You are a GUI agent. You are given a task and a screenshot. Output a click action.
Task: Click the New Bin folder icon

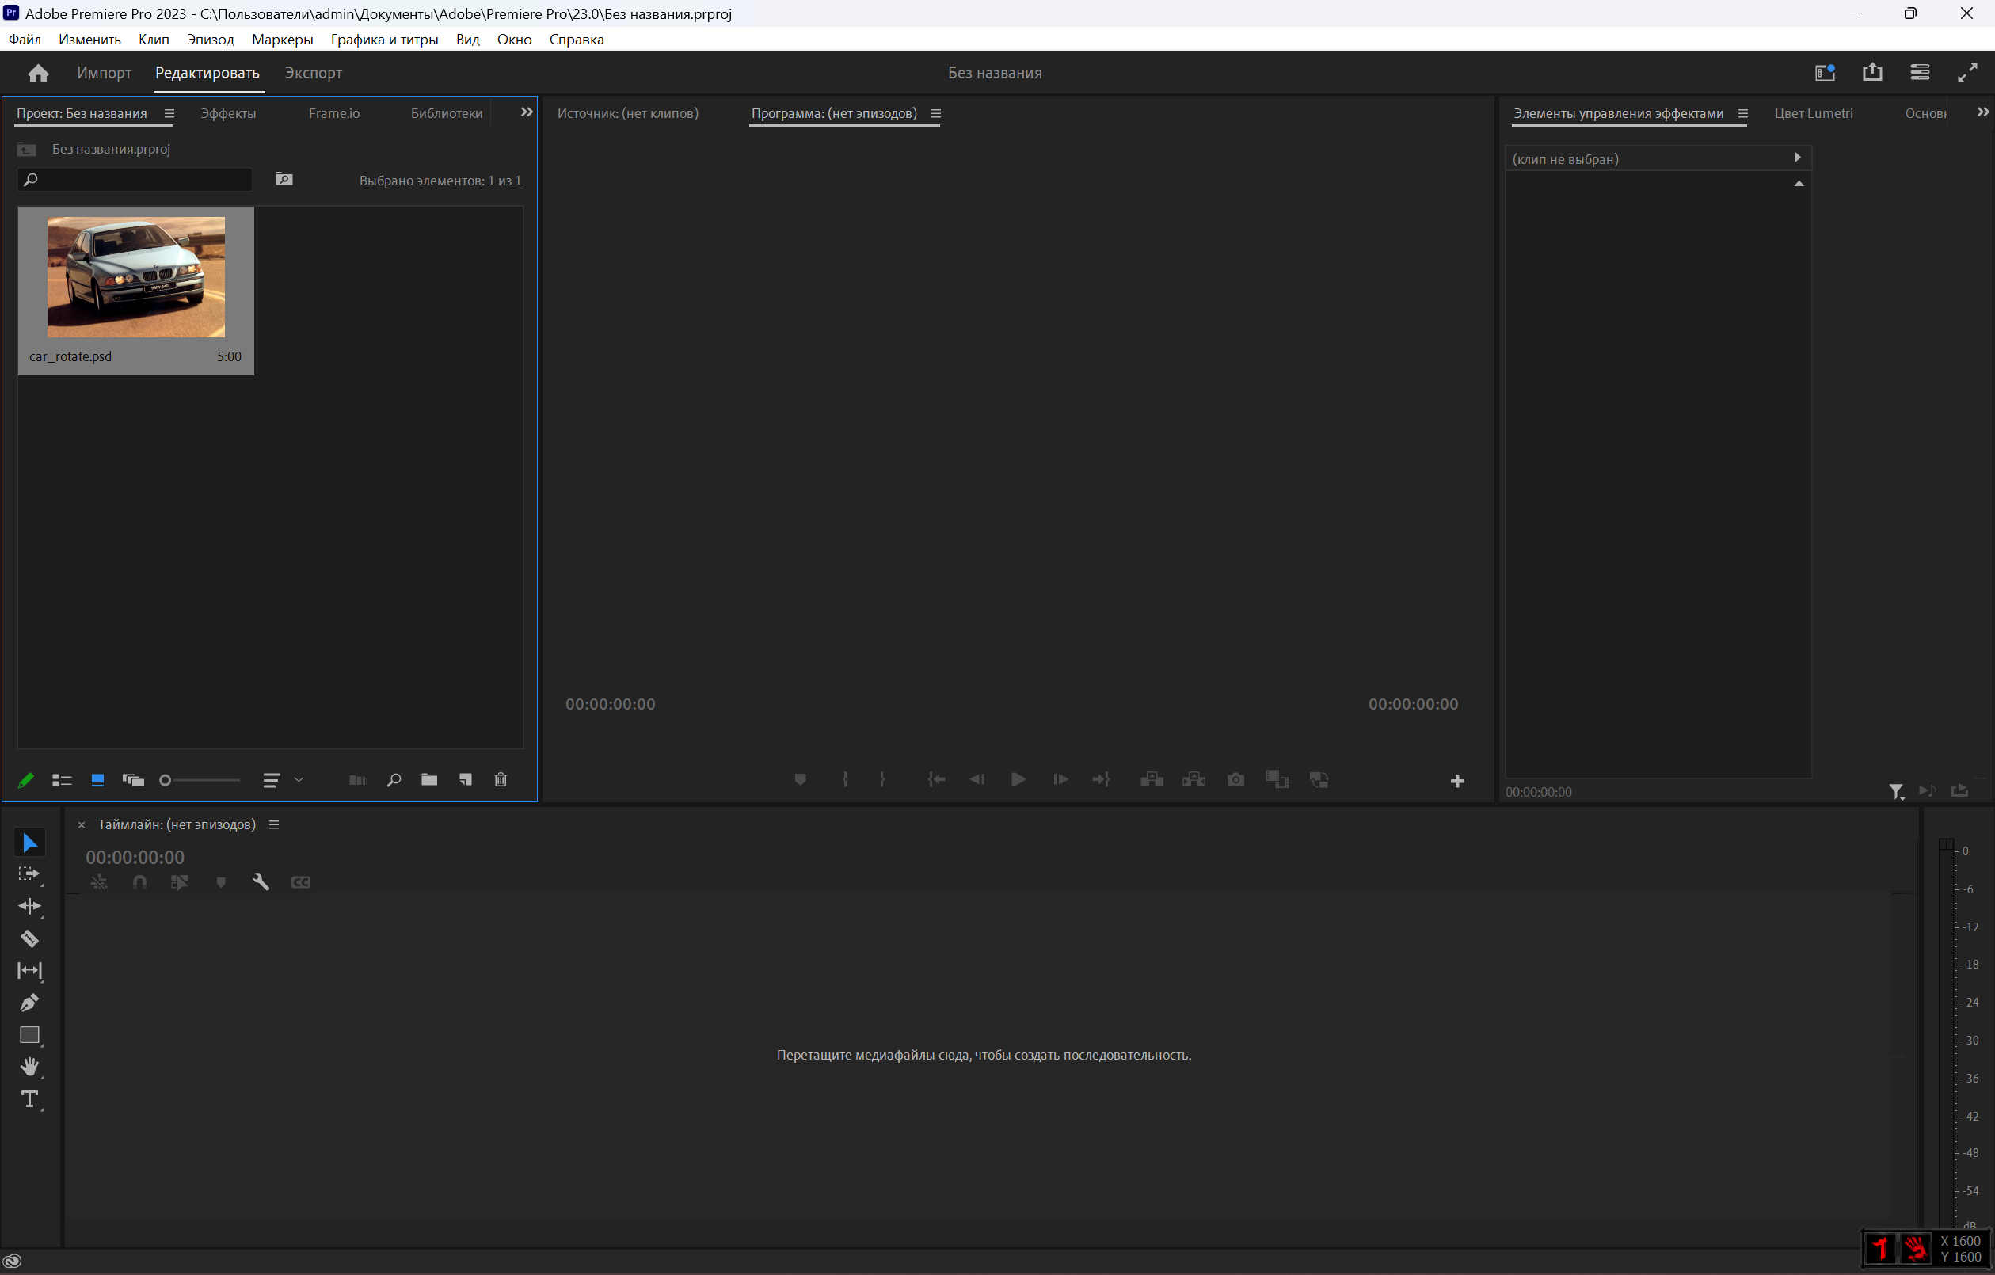pos(429,779)
